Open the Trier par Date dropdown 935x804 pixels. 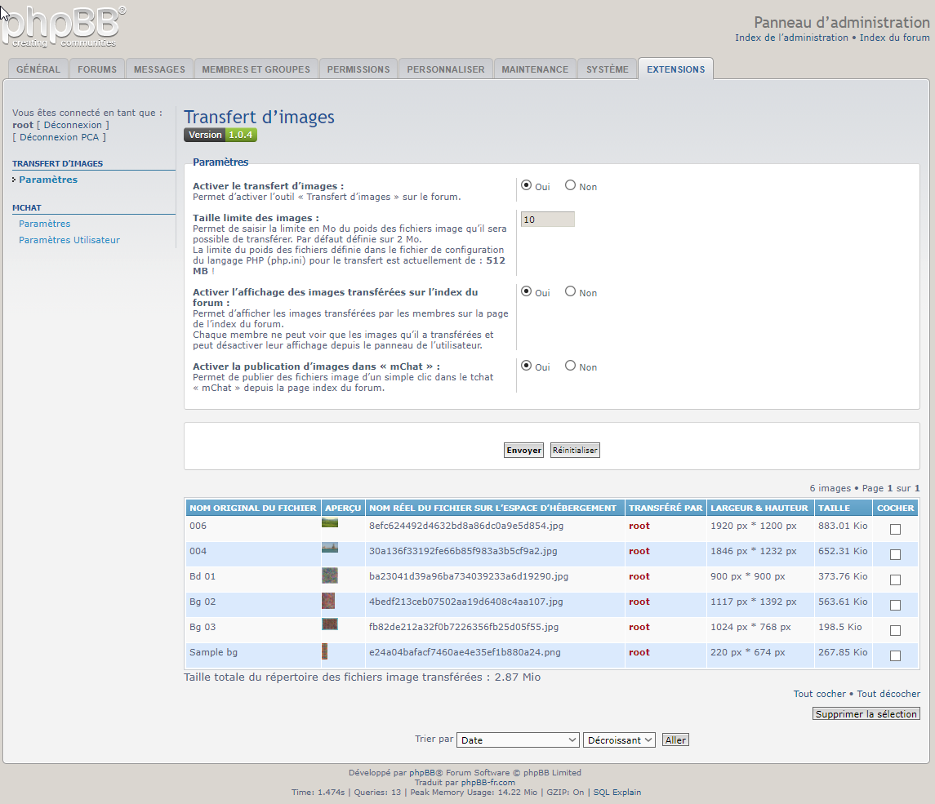coord(518,740)
